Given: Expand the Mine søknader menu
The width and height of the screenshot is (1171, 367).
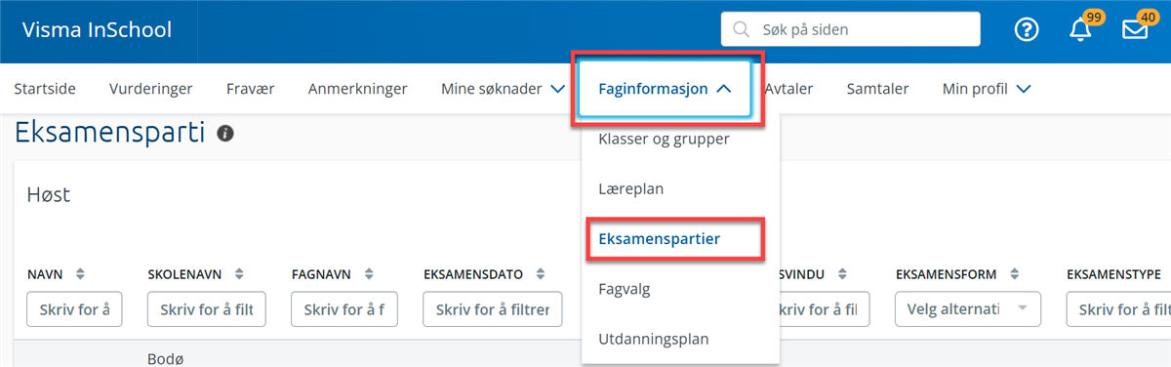Looking at the screenshot, I should (503, 89).
